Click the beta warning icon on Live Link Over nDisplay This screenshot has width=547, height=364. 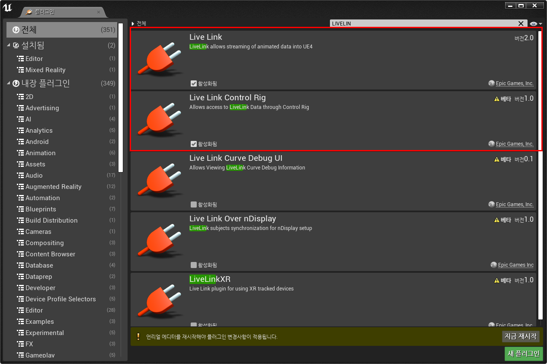tap(497, 220)
